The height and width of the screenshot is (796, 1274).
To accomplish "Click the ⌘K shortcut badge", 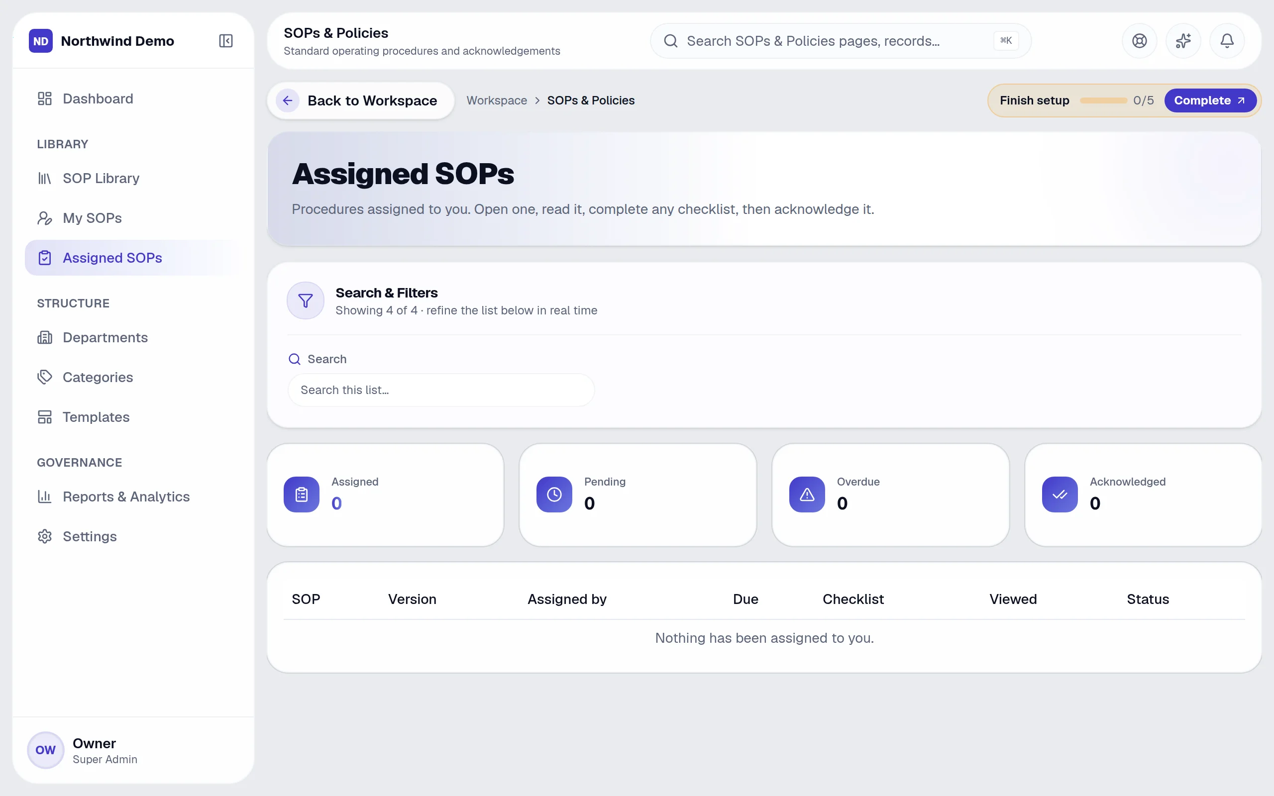I will point(1005,41).
